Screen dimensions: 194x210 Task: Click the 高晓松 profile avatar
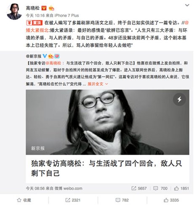[x=14, y=12]
